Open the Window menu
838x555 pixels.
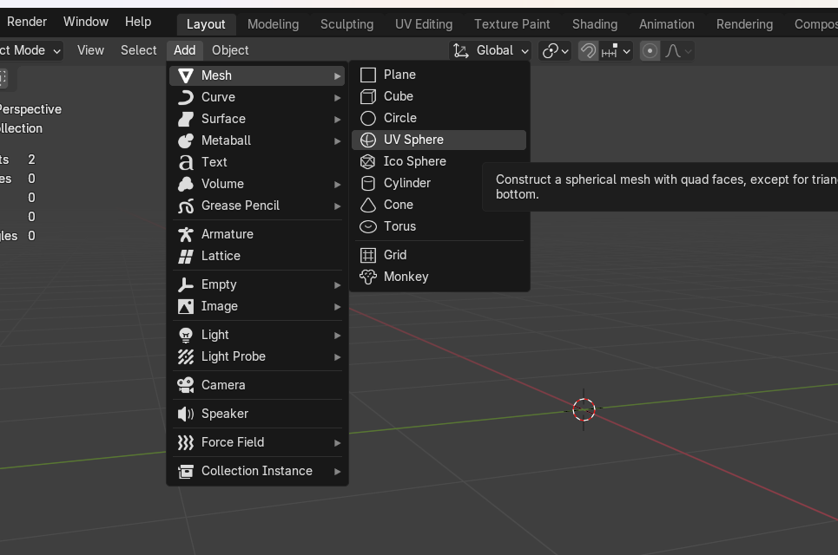tap(85, 22)
